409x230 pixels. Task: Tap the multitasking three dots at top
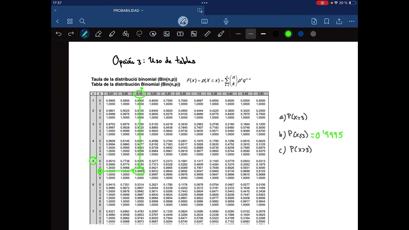204,3
